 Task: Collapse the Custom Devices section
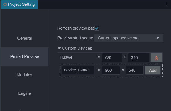[x=59, y=48]
